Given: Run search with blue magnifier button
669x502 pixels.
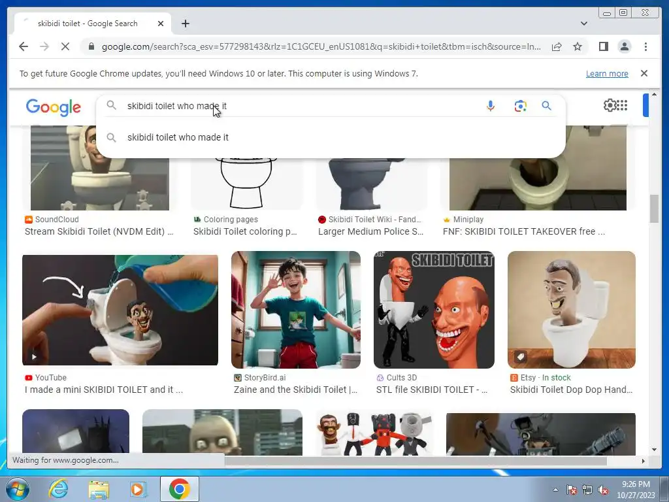Looking at the screenshot, I should [x=547, y=105].
